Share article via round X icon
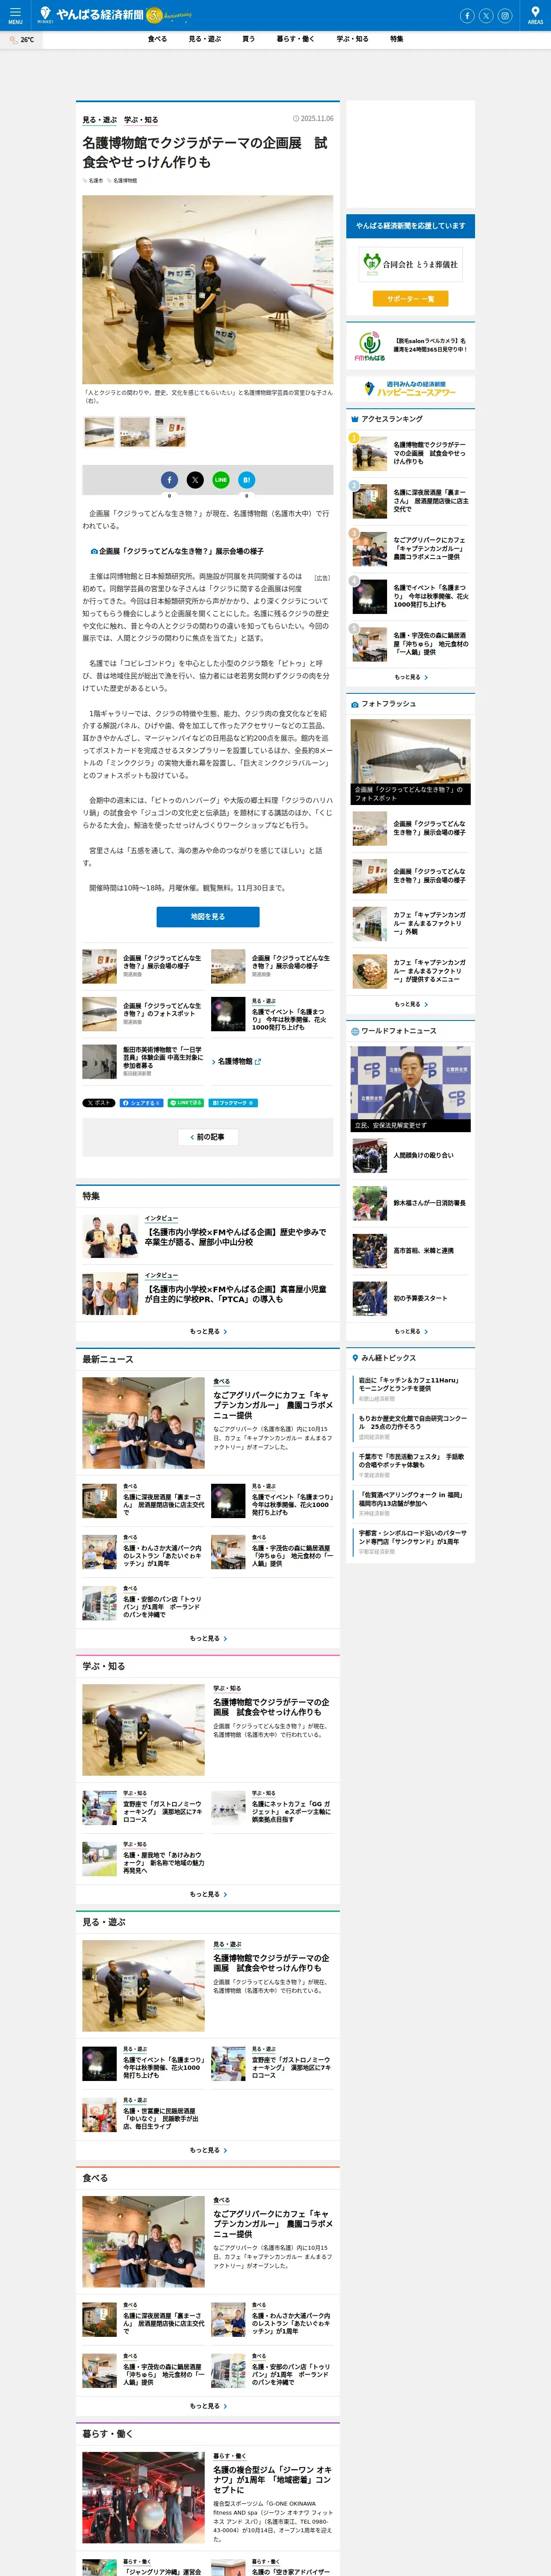 (195, 480)
